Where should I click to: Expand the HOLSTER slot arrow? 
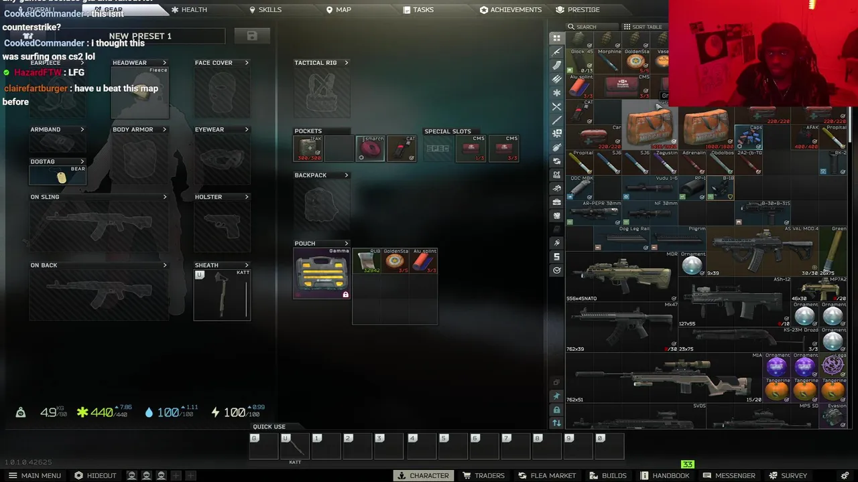pos(246,197)
